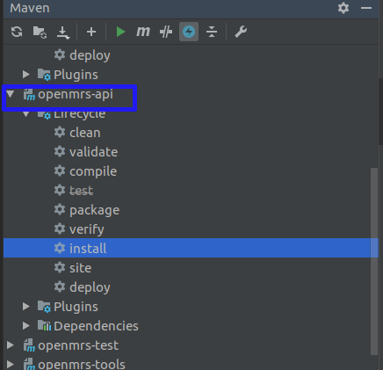The width and height of the screenshot is (383, 370).
Task: Collapse the openmrs-api module
Action: click(x=11, y=94)
